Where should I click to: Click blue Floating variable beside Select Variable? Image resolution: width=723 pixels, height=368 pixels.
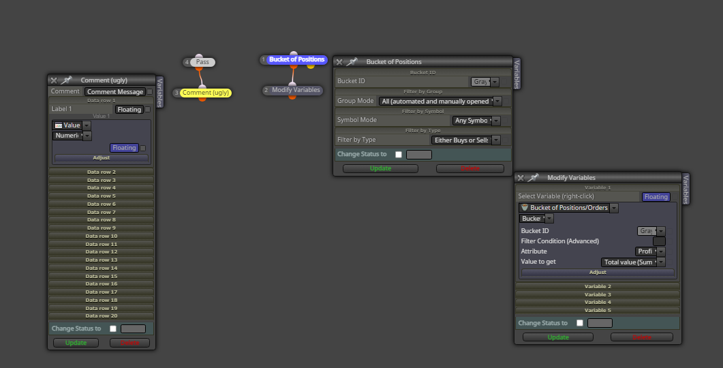656,197
